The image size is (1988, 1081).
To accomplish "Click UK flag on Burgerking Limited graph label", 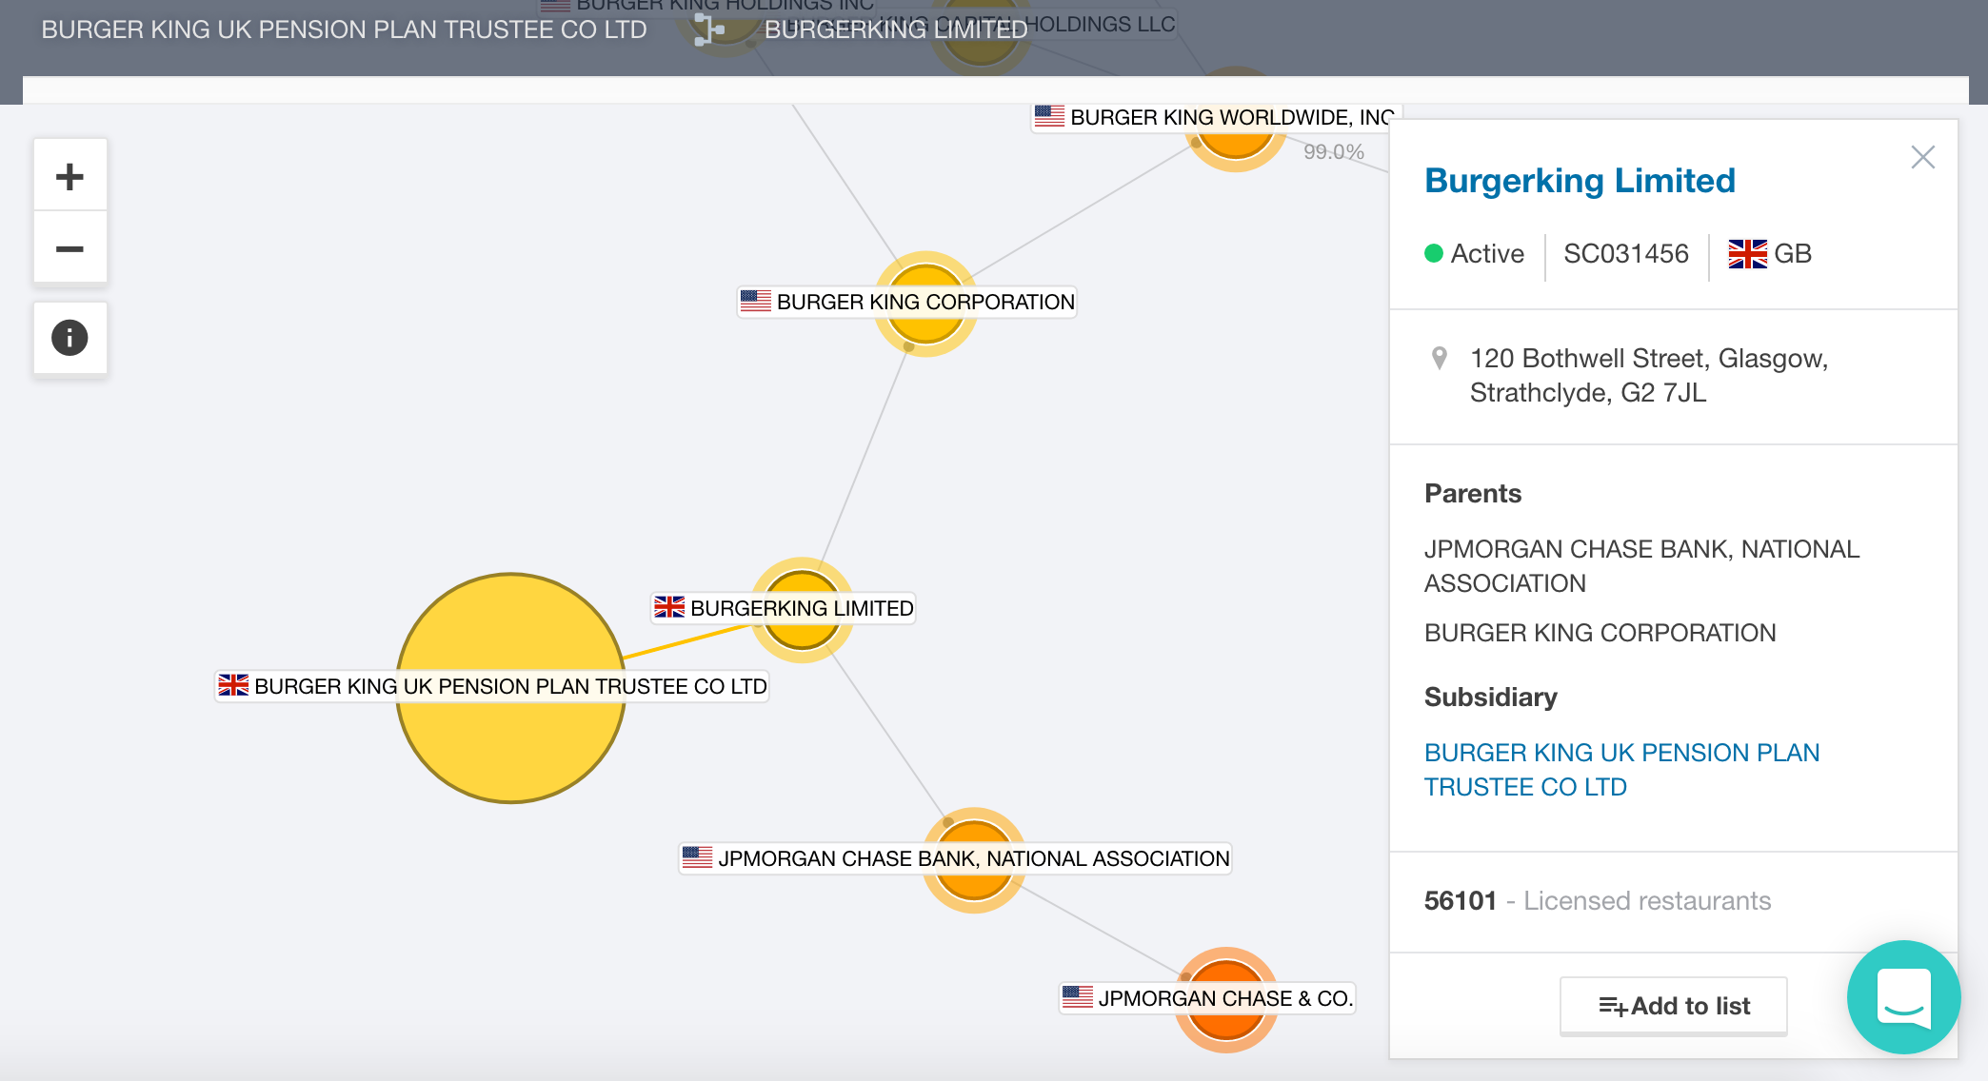I will pos(669,606).
